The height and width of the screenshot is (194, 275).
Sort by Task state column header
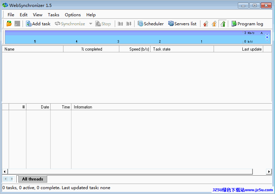(182, 49)
